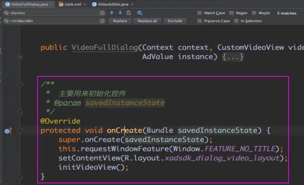Viewport: 304px width, 185px height.
Task: Click the overrides method gutter icon
Action: click(x=8, y=131)
